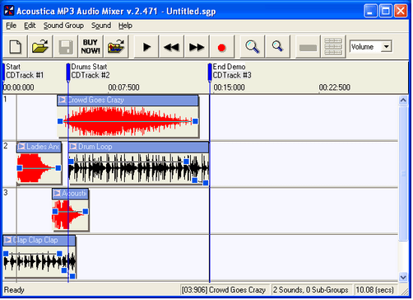Click the gray single-bar toolbar icon

click(308, 48)
